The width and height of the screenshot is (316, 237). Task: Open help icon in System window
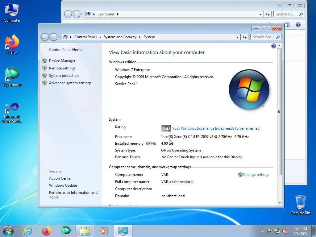pyautogui.click(x=273, y=46)
